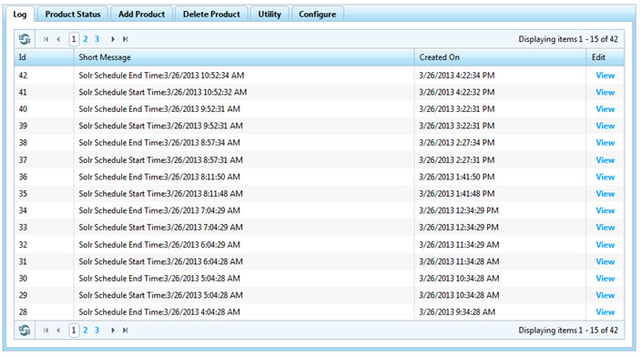This screenshot has height=357, width=640.
Task: View log entry with Id 31
Action: tap(605, 261)
